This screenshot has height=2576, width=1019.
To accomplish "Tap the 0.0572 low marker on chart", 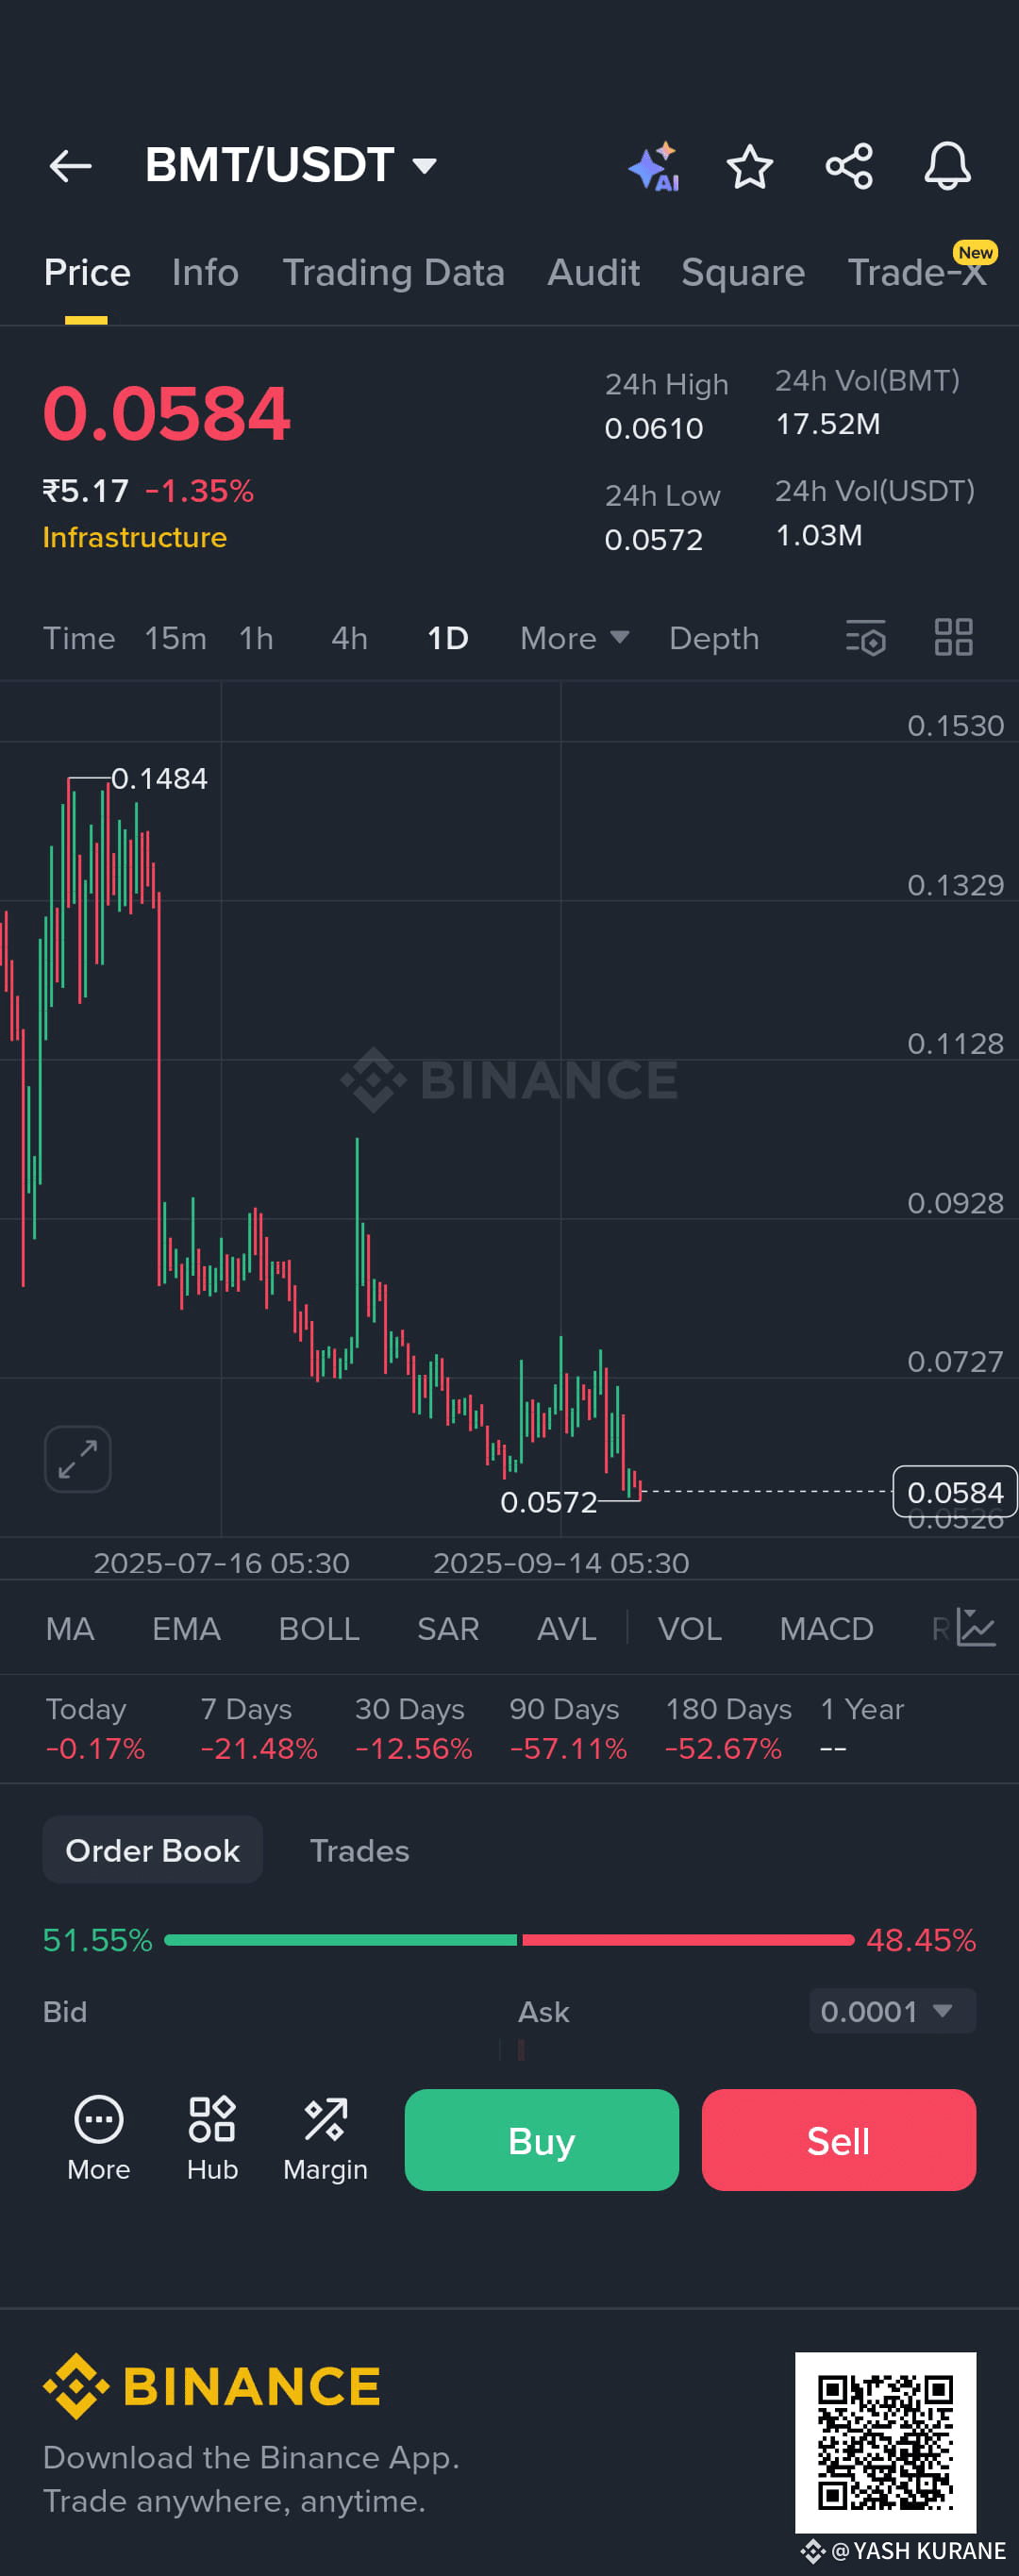I will coord(548,1502).
